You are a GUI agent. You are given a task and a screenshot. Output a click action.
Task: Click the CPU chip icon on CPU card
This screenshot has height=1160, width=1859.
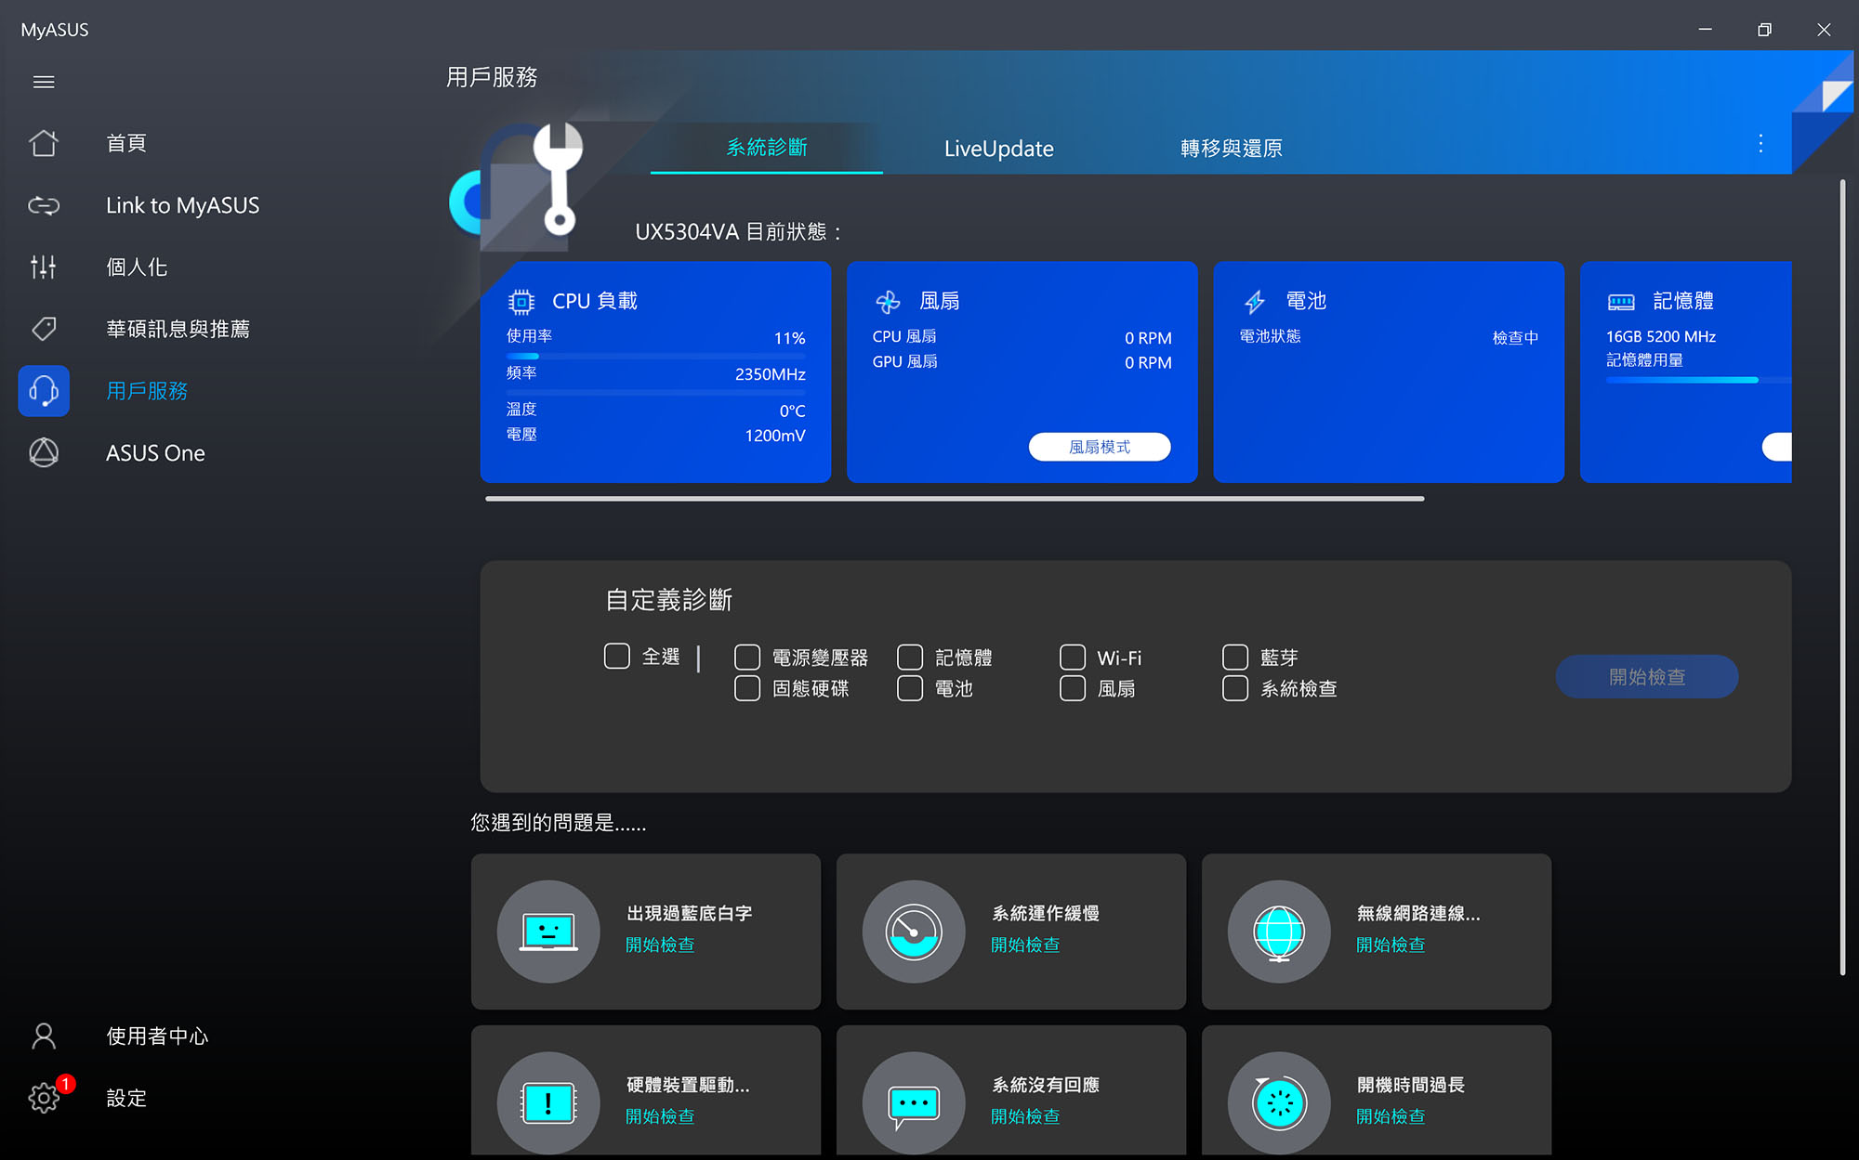click(x=521, y=302)
